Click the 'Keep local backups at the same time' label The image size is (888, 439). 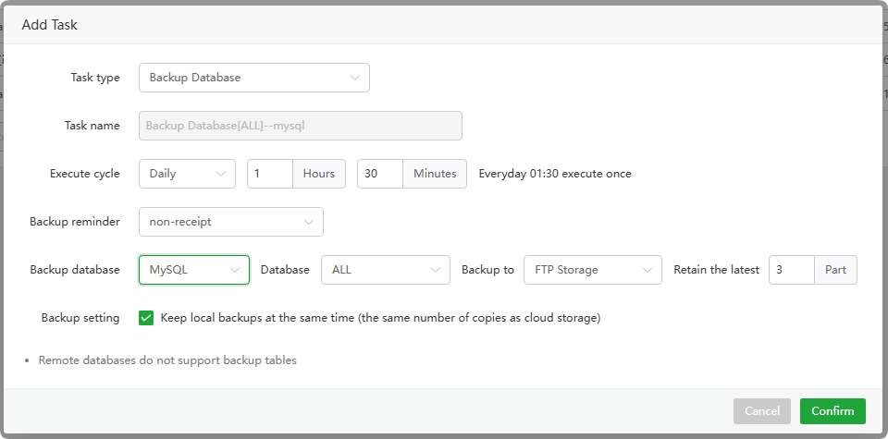pyautogui.click(x=380, y=318)
